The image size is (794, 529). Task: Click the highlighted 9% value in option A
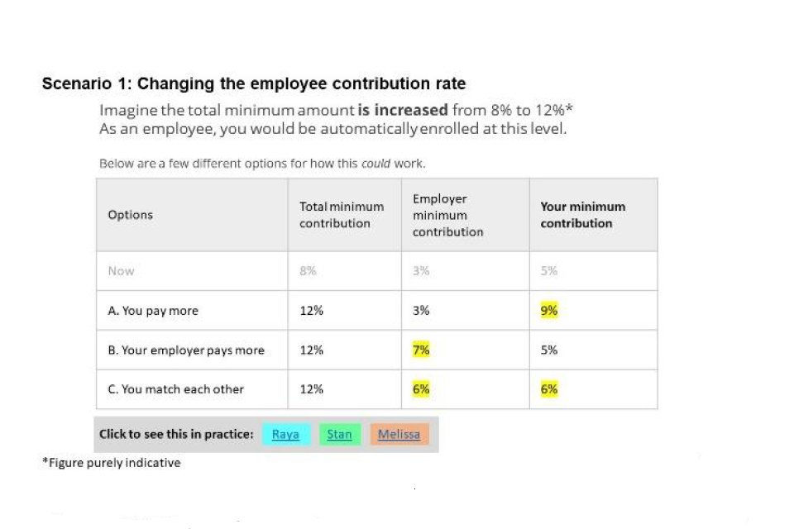549,311
